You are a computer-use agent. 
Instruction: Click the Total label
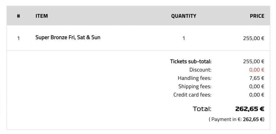pyautogui.click(x=202, y=109)
